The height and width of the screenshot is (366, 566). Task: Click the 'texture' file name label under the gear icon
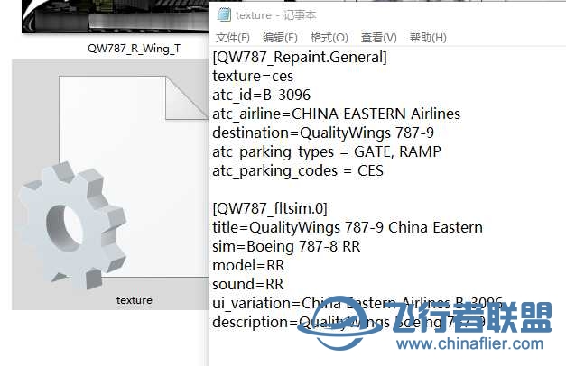click(x=135, y=300)
